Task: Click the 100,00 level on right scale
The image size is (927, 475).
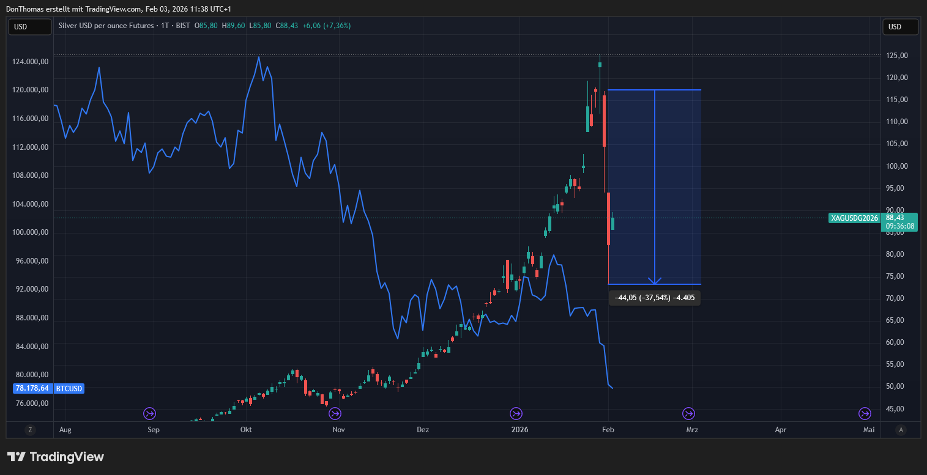Action: (896, 166)
